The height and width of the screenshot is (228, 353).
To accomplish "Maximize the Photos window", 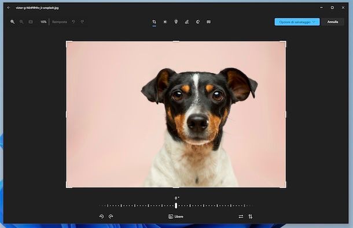I will 332,8.
